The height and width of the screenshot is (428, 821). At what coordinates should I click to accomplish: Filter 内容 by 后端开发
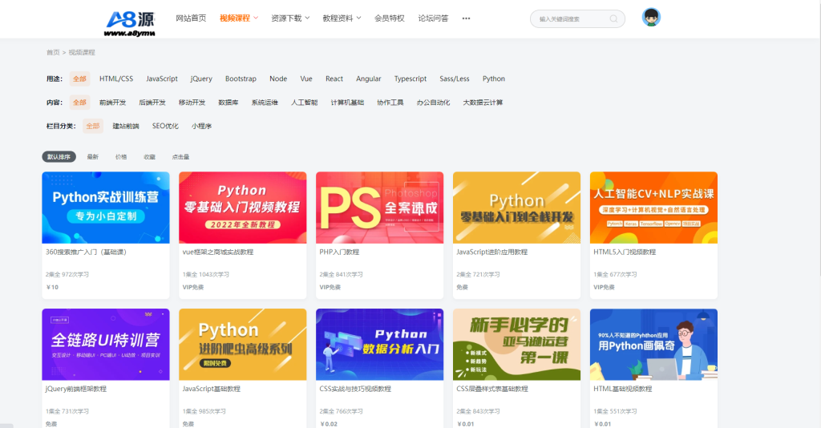tap(152, 103)
